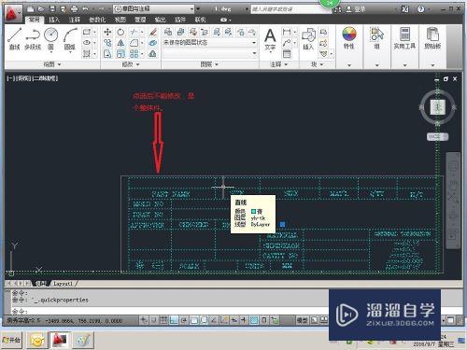Open the Clipboard (剪贴板) panel

pyautogui.click(x=432, y=38)
